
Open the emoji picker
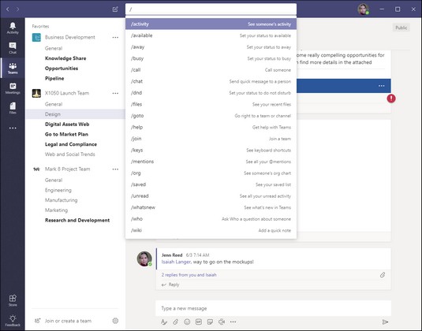[x=187, y=322]
